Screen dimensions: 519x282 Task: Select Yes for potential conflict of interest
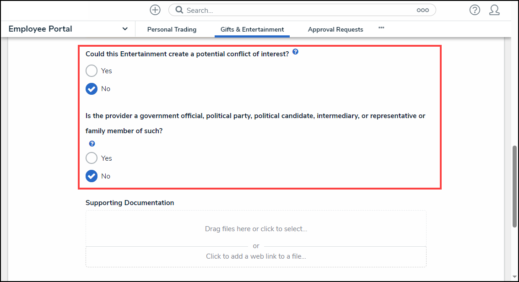pos(92,71)
